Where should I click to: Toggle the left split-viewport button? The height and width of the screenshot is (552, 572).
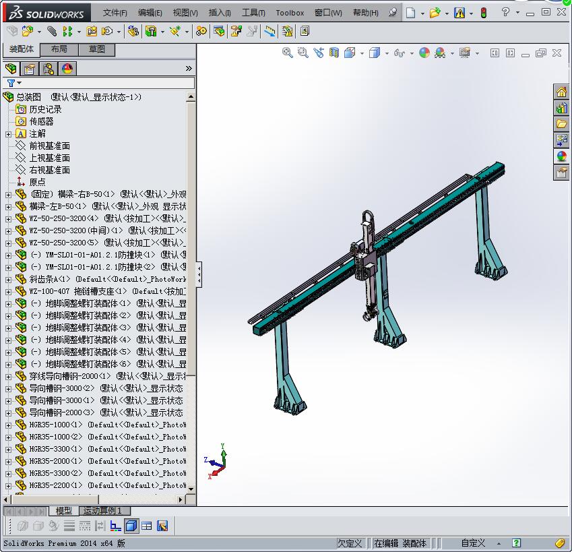tap(495, 53)
